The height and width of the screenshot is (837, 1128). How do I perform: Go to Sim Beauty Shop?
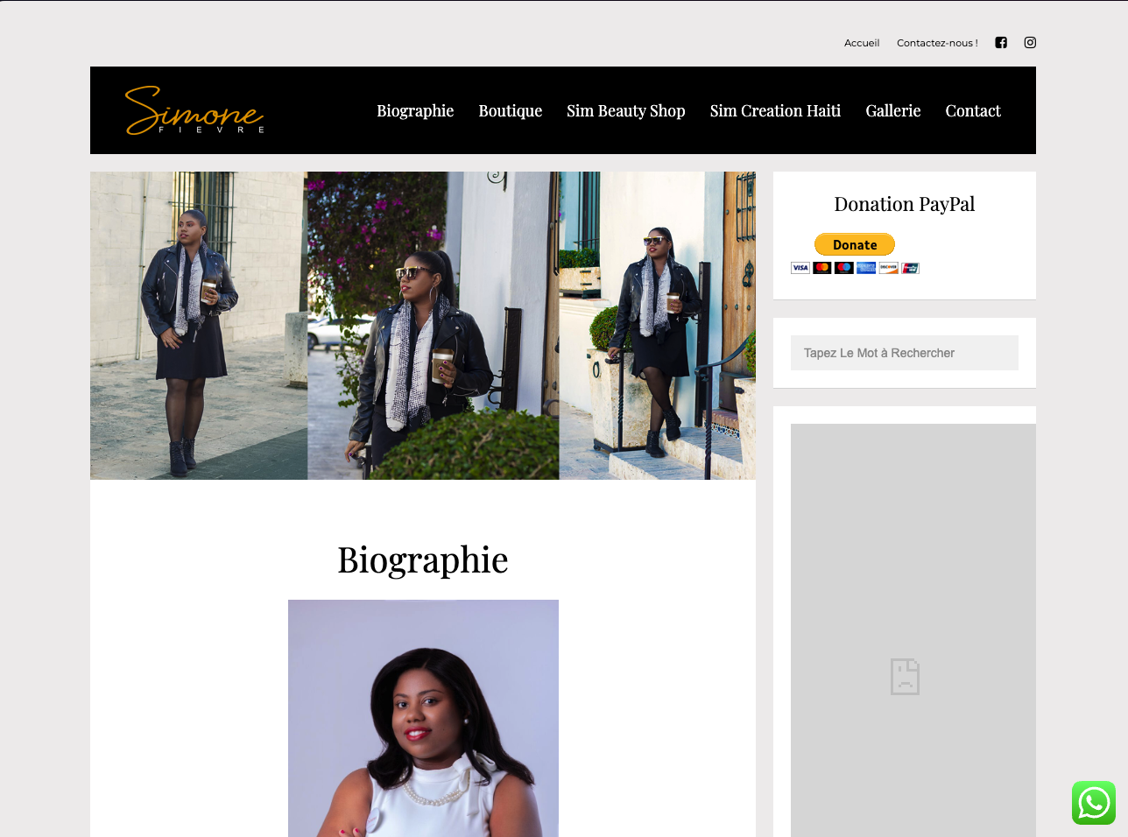point(626,110)
